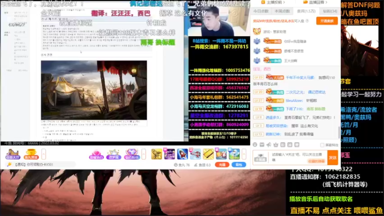Open user 下雨了316 in chat
Image resolution: width=384 pixels, height=216 pixels.
click(x=294, y=109)
